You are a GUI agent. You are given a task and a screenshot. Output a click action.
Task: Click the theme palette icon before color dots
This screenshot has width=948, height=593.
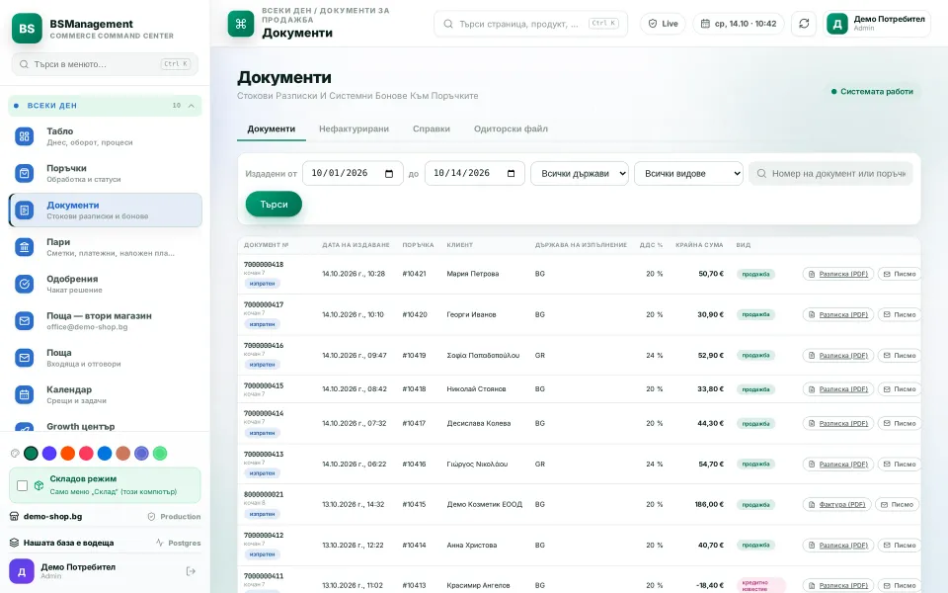point(15,454)
